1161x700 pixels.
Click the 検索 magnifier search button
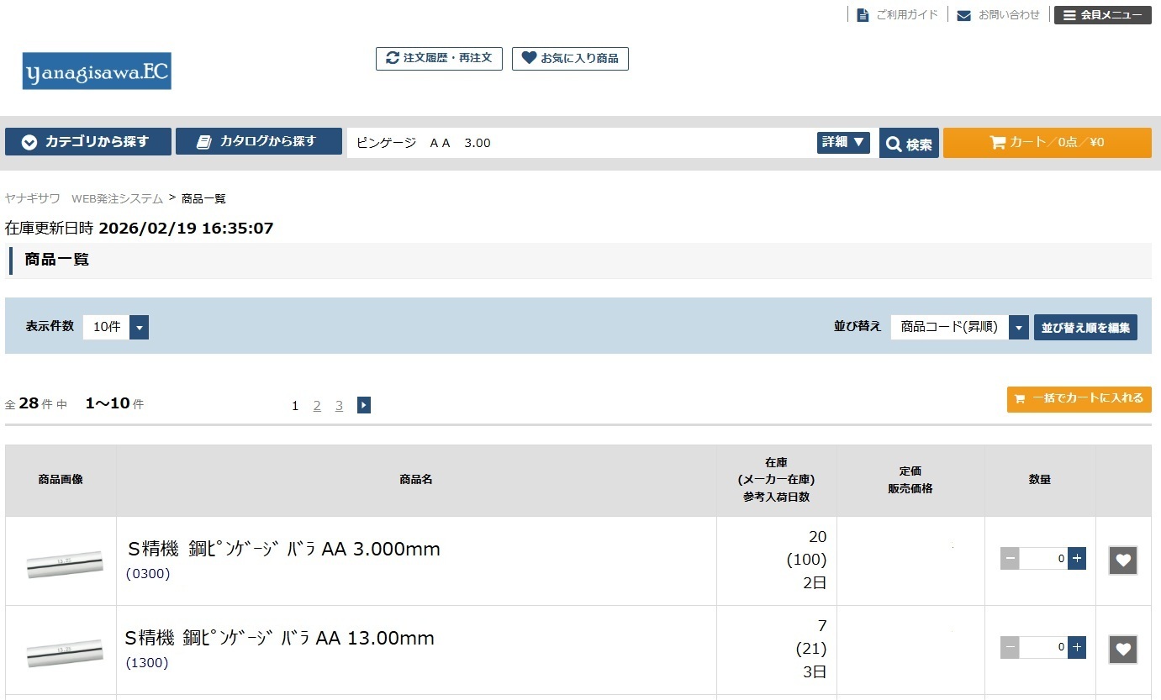[909, 144]
